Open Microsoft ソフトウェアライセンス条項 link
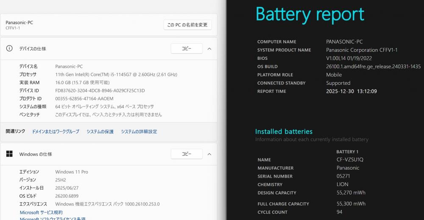The height and width of the screenshot is (220, 424). point(53,219)
